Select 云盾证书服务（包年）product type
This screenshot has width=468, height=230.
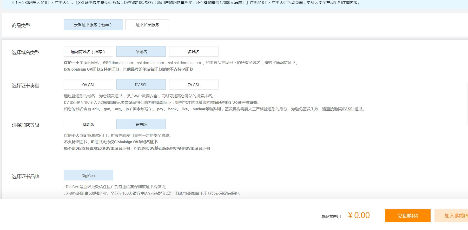pyautogui.click(x=93, y=25)
